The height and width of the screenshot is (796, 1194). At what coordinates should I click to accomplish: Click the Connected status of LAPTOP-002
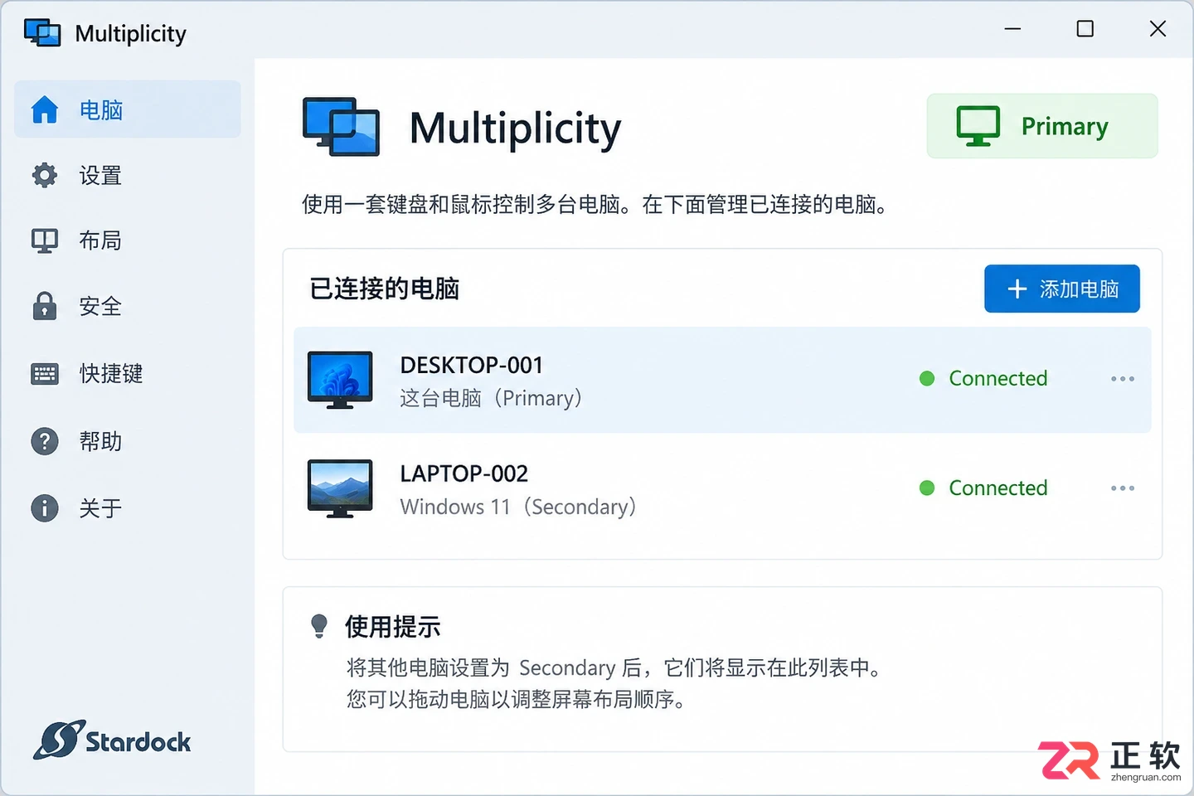tap(998, 488)
